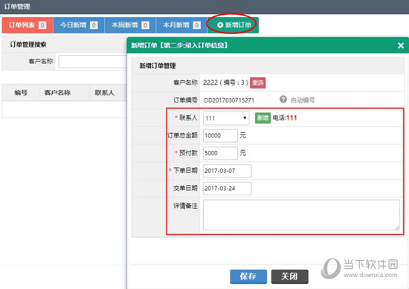Click the 下单日期 date field

pos(228,171)
